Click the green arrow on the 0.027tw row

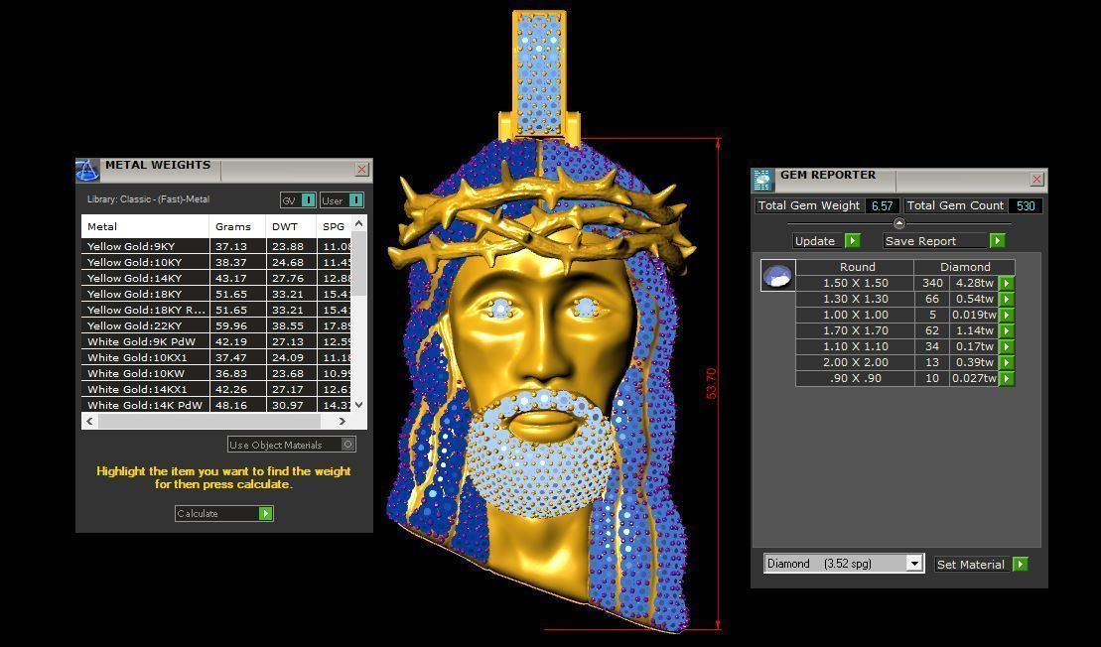pyautogui.click(x=1006, y=378)
